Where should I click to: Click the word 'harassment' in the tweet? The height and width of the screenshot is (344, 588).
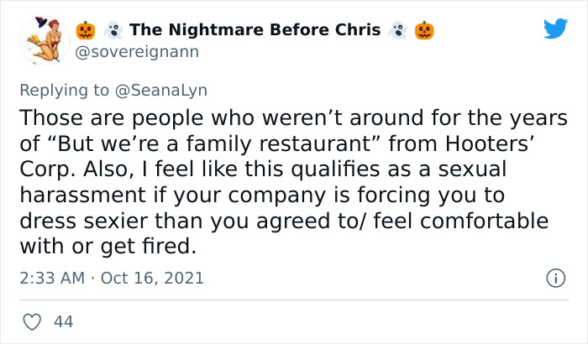tap(71, 195)
